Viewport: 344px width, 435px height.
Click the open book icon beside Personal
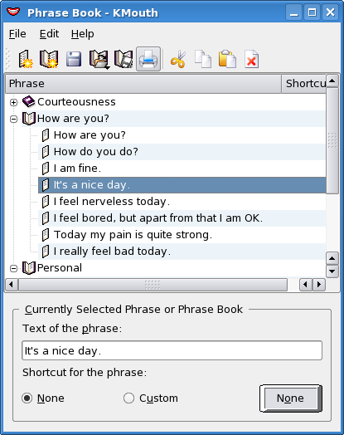tap(29, 268)
